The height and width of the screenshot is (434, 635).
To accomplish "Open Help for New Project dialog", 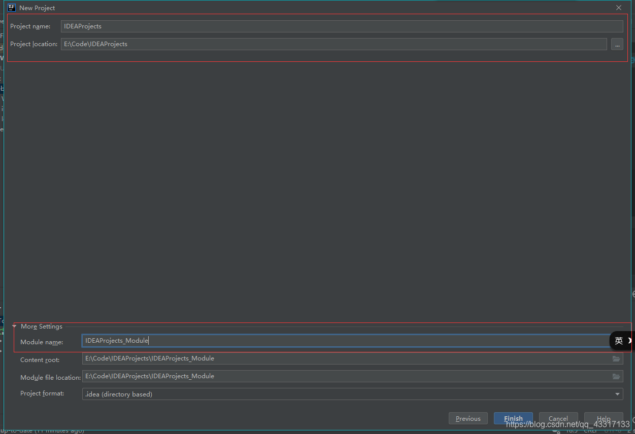I will coord(604,418).
